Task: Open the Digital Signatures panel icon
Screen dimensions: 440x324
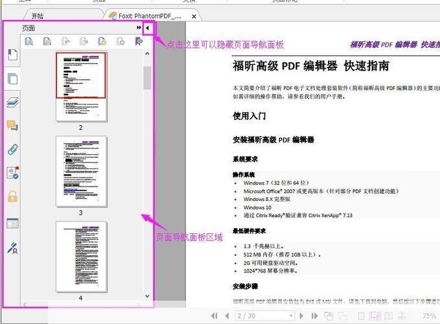Action: 12,172
